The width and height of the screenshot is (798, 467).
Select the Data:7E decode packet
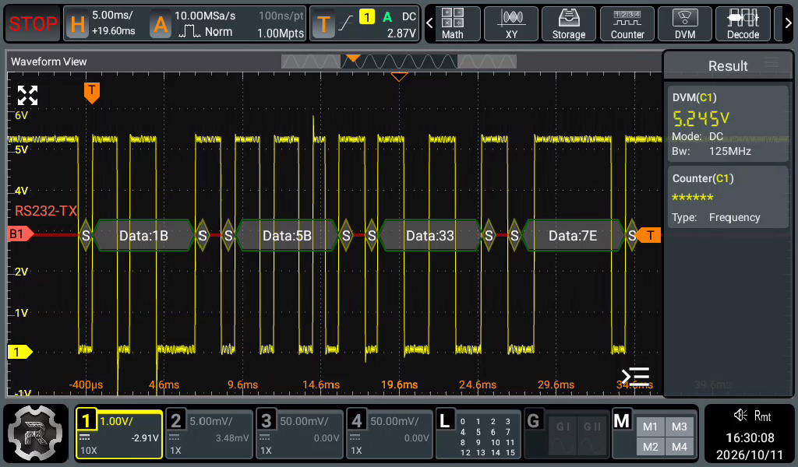pyautogui.click(x=573, y=235)
